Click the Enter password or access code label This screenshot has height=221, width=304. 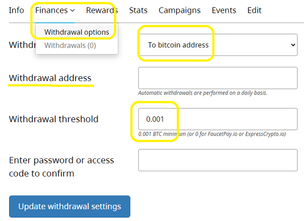pyautogui.click(x=61, y=166)
